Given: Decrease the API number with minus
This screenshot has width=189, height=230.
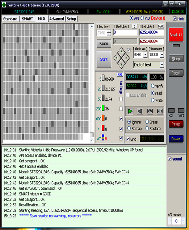Looking at the screenshot, I should pos(170,221).
